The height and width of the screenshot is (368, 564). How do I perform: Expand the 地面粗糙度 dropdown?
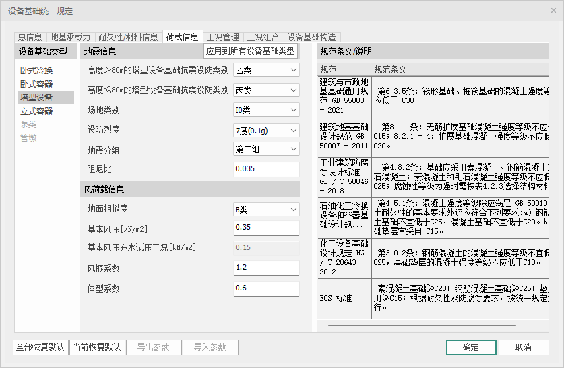tap(266, 210)
